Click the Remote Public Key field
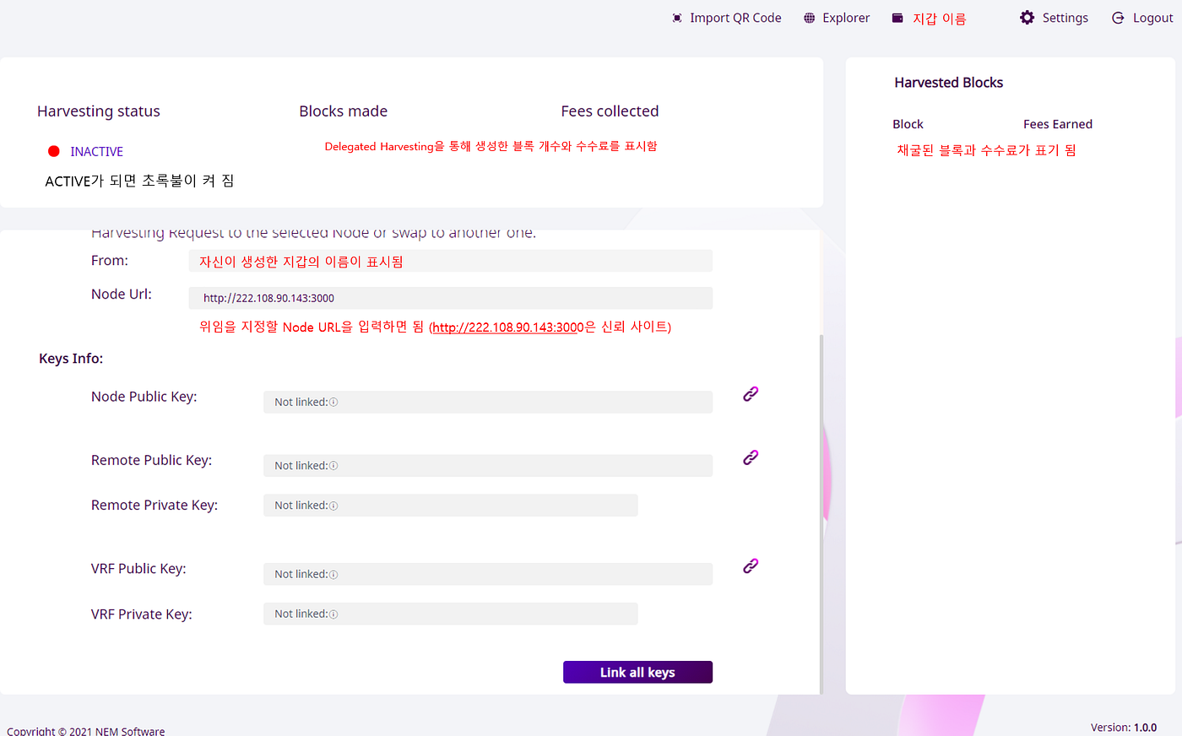The image size is (1182, 736). click(488, 465)
